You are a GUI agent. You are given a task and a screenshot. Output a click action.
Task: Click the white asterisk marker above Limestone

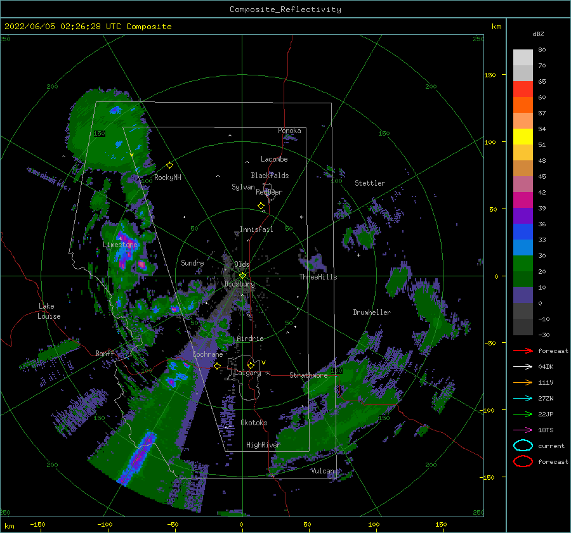pos(120,239)
